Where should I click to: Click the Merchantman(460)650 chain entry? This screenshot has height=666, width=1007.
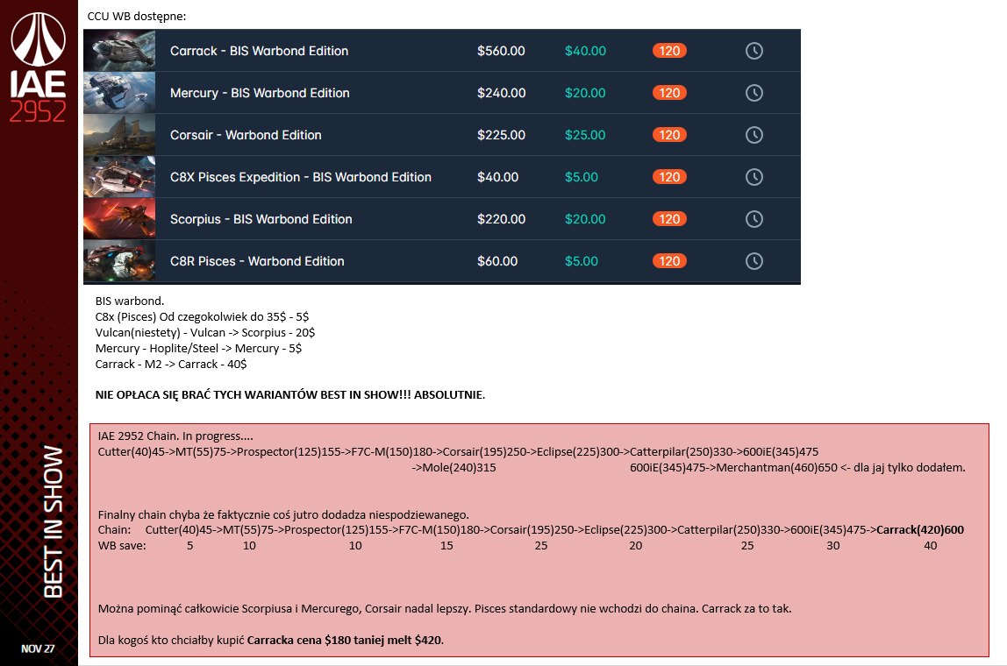pos(777,467)
